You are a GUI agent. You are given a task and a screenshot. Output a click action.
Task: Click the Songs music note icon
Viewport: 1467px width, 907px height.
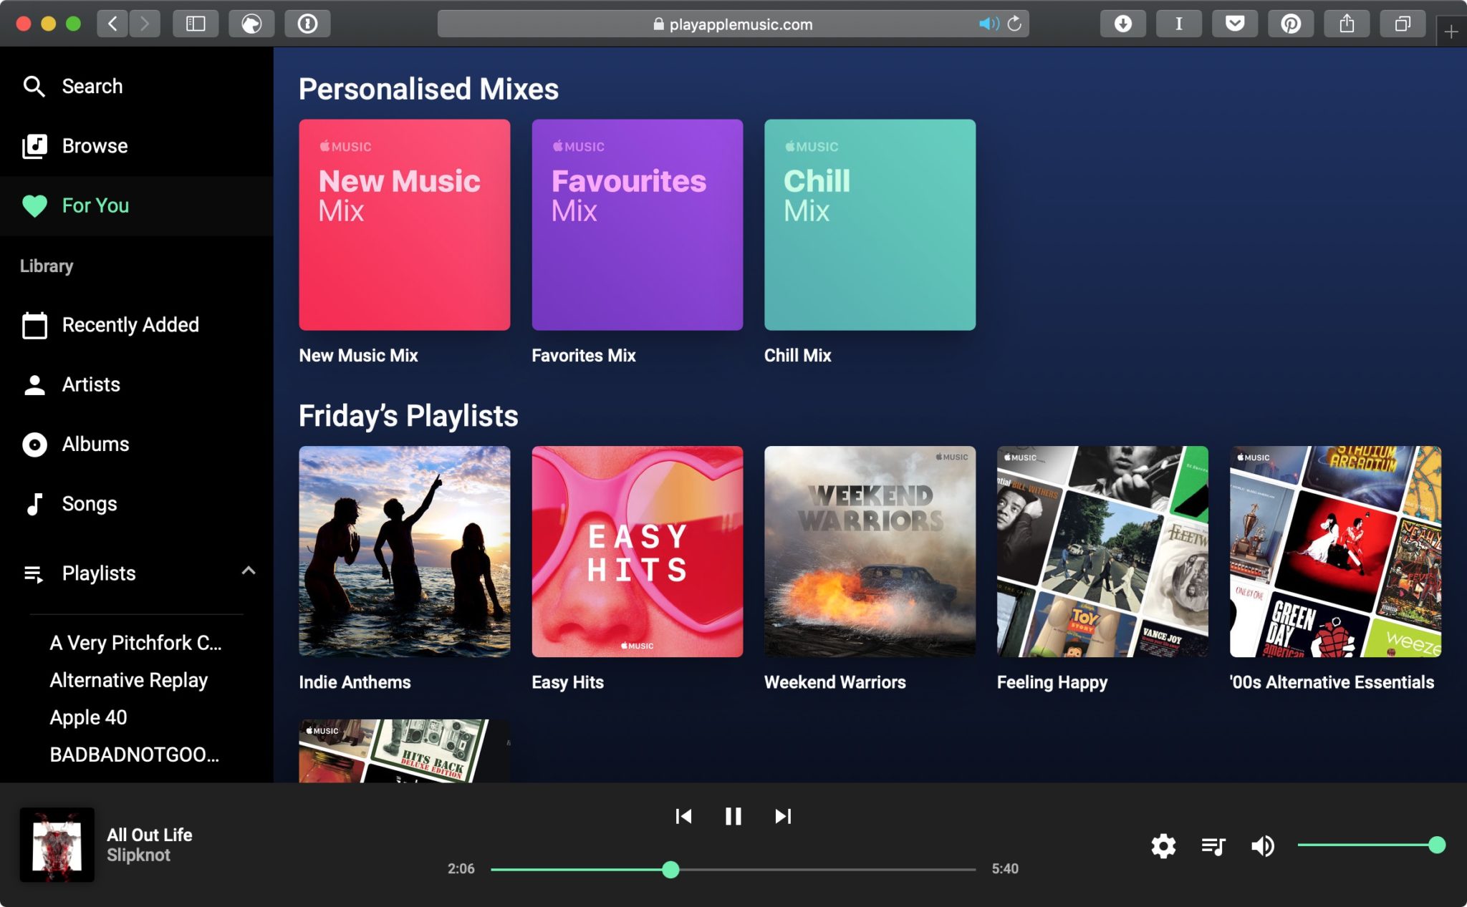tap(34, 504)
